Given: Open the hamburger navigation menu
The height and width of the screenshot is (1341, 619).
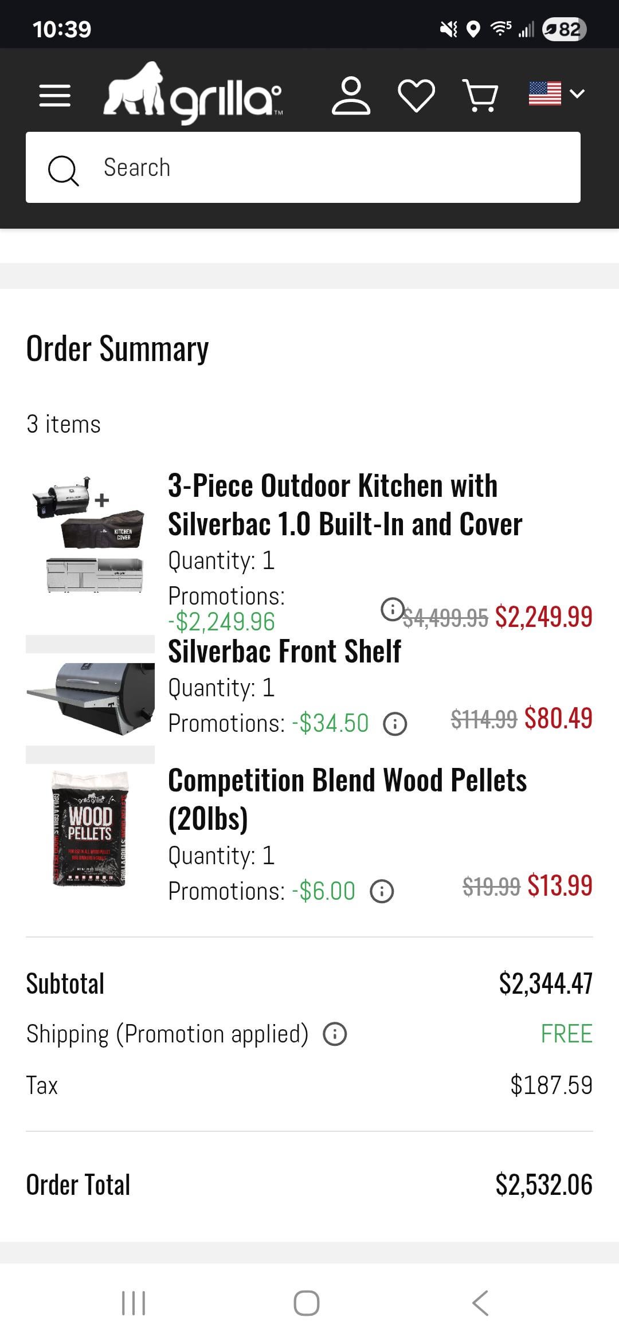Looking at the screenshot, I should coord(55,95).
